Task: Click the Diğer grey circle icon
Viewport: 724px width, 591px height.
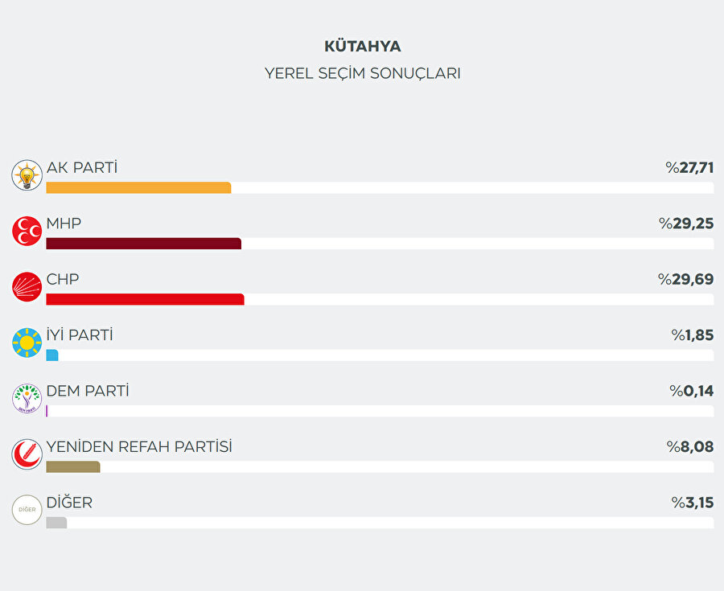Action: (27, 510)
